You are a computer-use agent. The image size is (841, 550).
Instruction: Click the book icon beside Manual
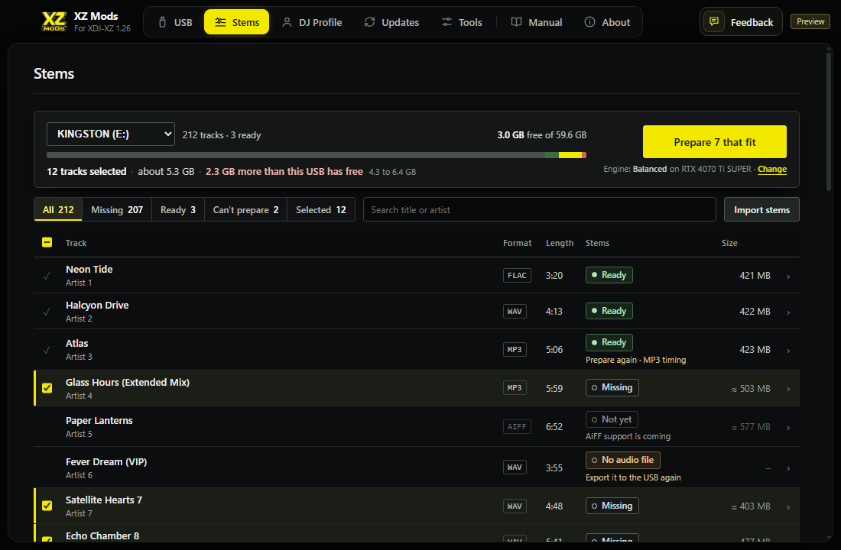pyautogui.click(x=517, y=22)
